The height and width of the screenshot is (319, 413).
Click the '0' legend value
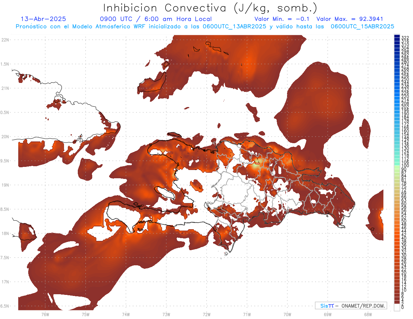point(403,307)
